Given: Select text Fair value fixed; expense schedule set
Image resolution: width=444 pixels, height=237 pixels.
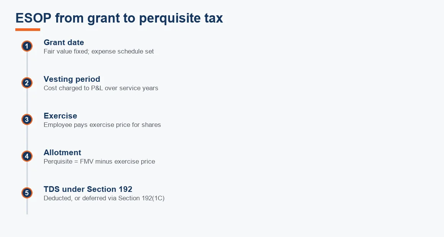Looking at the screenshot, I should point(99,52).
